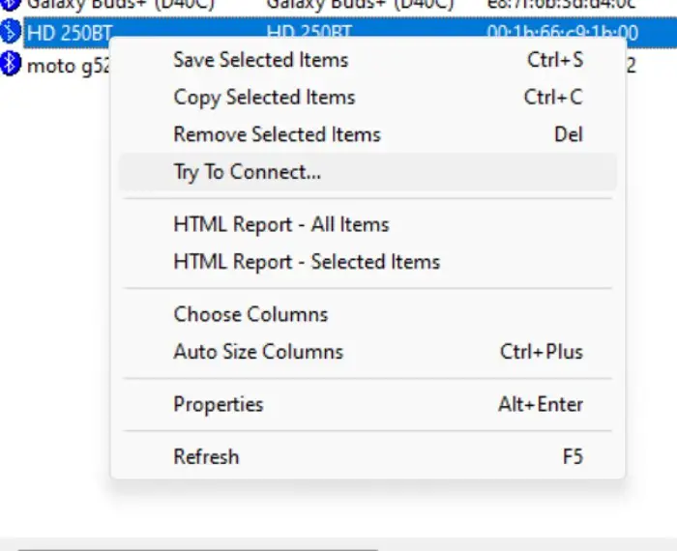The image size is (677, 551).
Task: Click Bluetooth icon of HD 250BT row
Action: [11, 32]
